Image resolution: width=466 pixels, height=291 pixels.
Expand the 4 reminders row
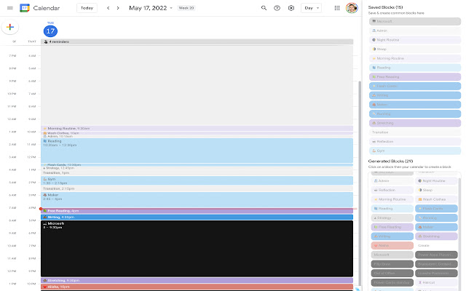click(x=197, y=42)
